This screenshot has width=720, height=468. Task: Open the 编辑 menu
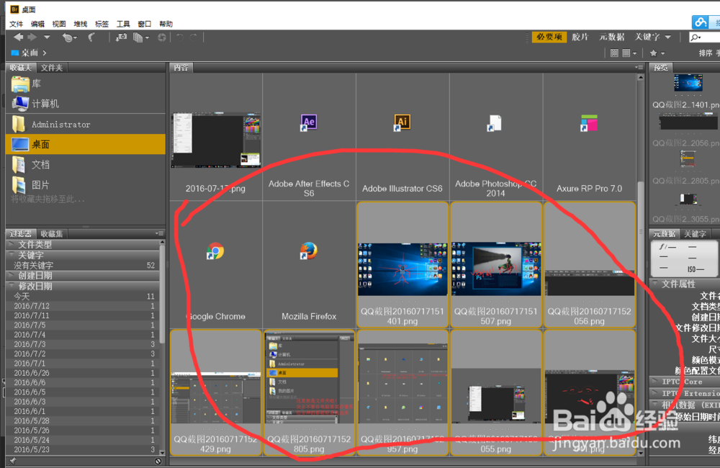click(x=37, y=24)
